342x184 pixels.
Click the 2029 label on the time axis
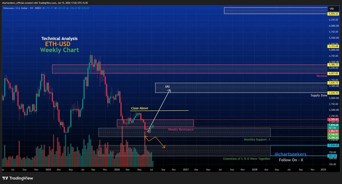(323, 169)
